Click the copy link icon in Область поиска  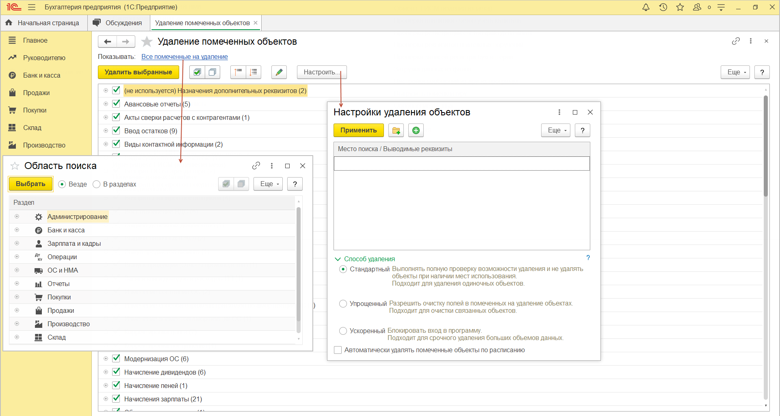[256, 166]
